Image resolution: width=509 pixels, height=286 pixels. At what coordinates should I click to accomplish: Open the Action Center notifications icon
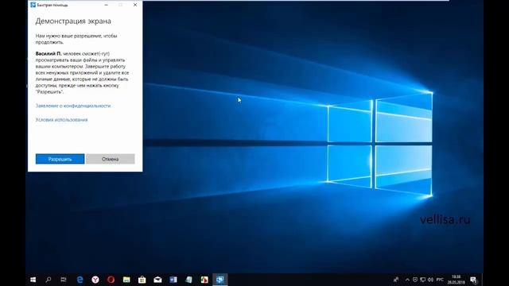coord(474,280)
